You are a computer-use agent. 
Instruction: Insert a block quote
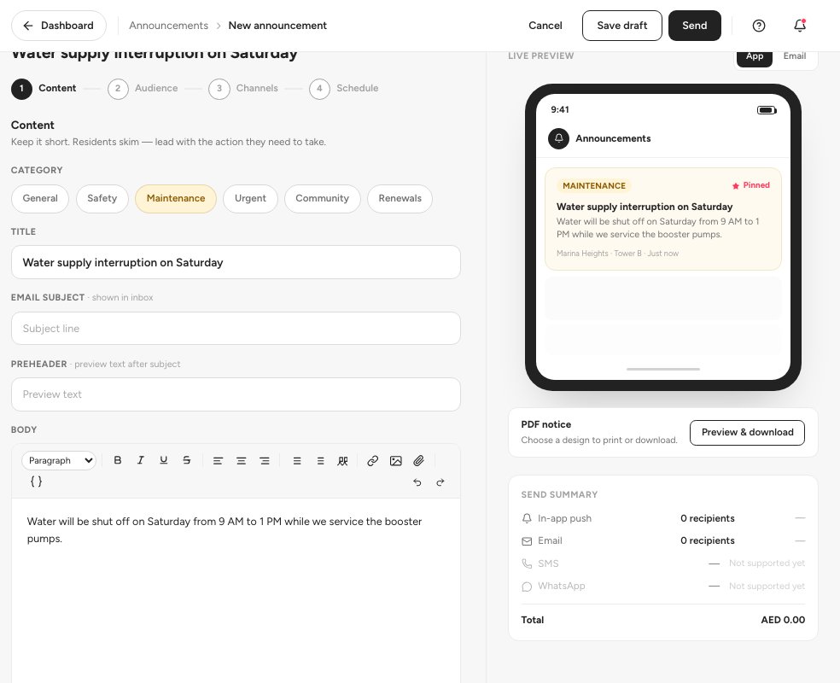(343, 461)
